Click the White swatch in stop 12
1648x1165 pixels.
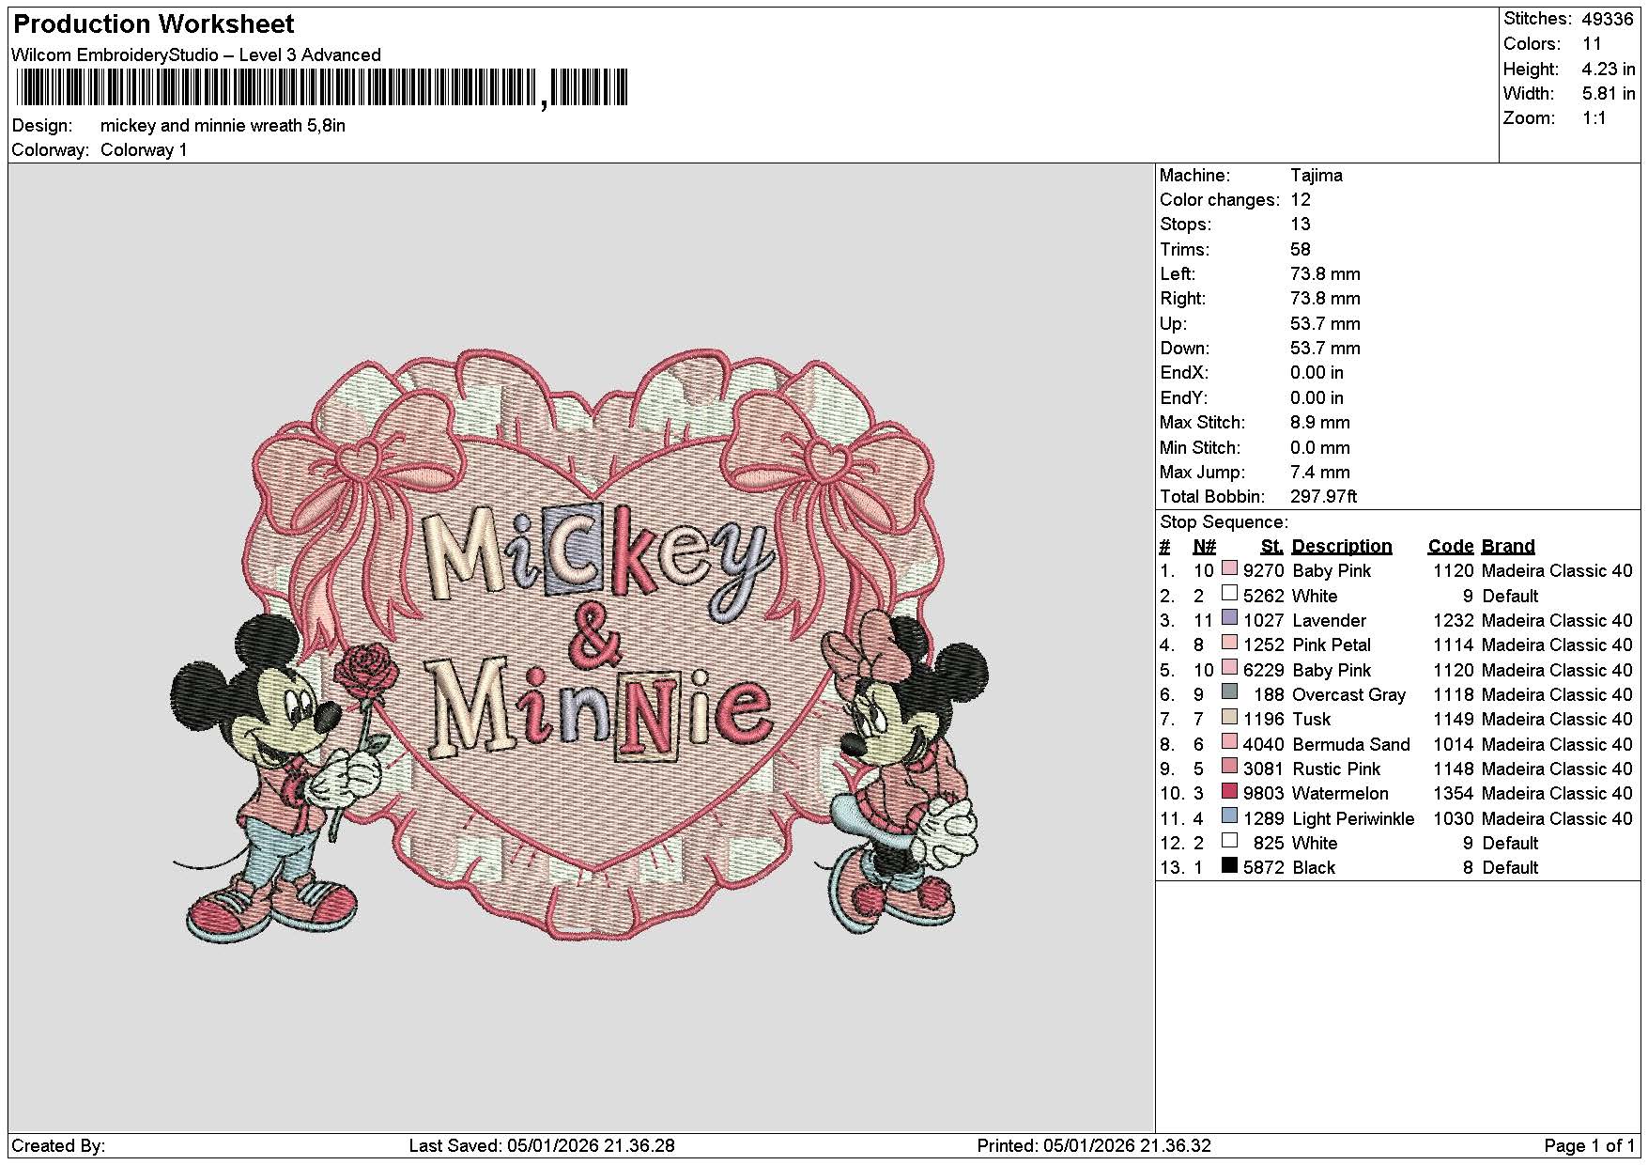[x=1229, y=841]
